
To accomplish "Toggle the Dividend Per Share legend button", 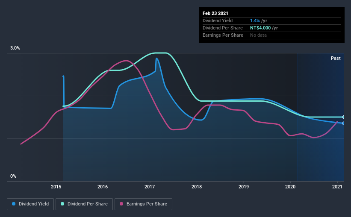I will click(x=84, y=204).
